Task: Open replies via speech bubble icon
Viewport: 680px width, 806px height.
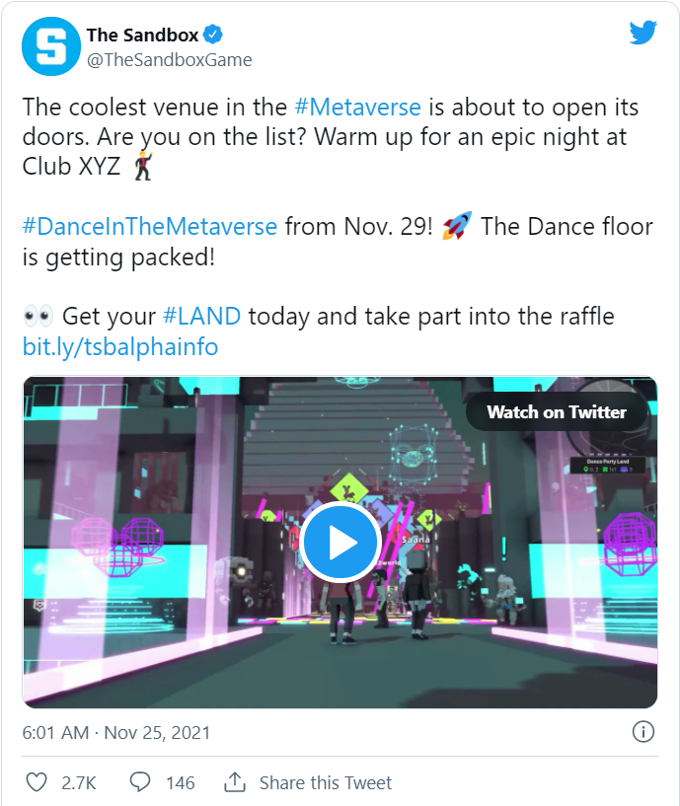Action: coord(140,782)
